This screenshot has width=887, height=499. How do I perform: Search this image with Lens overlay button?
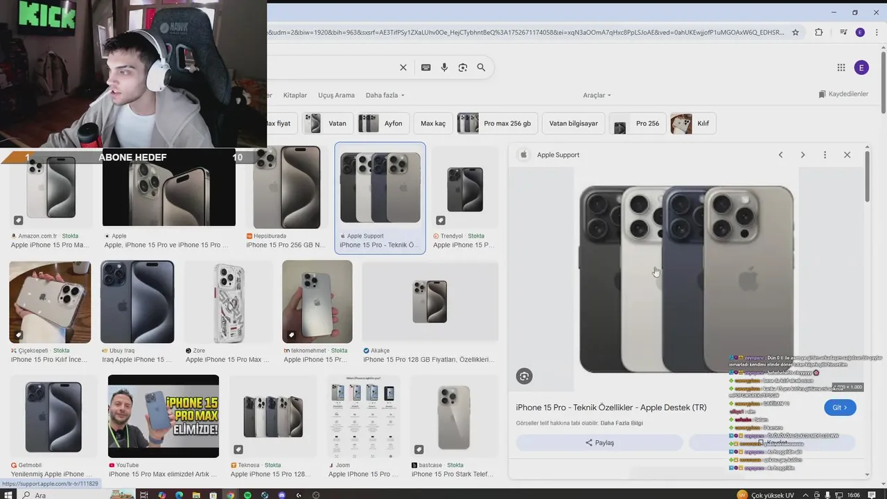click(524, 376)
